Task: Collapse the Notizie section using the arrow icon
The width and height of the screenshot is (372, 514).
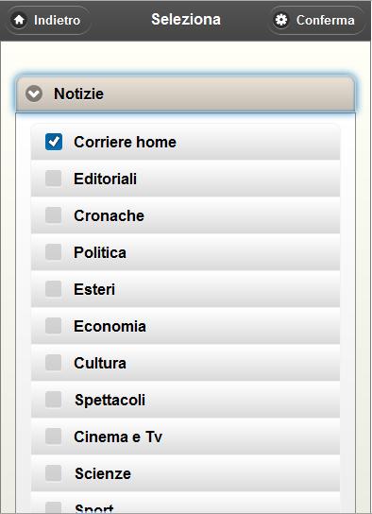Action: (x=34, y=94)
